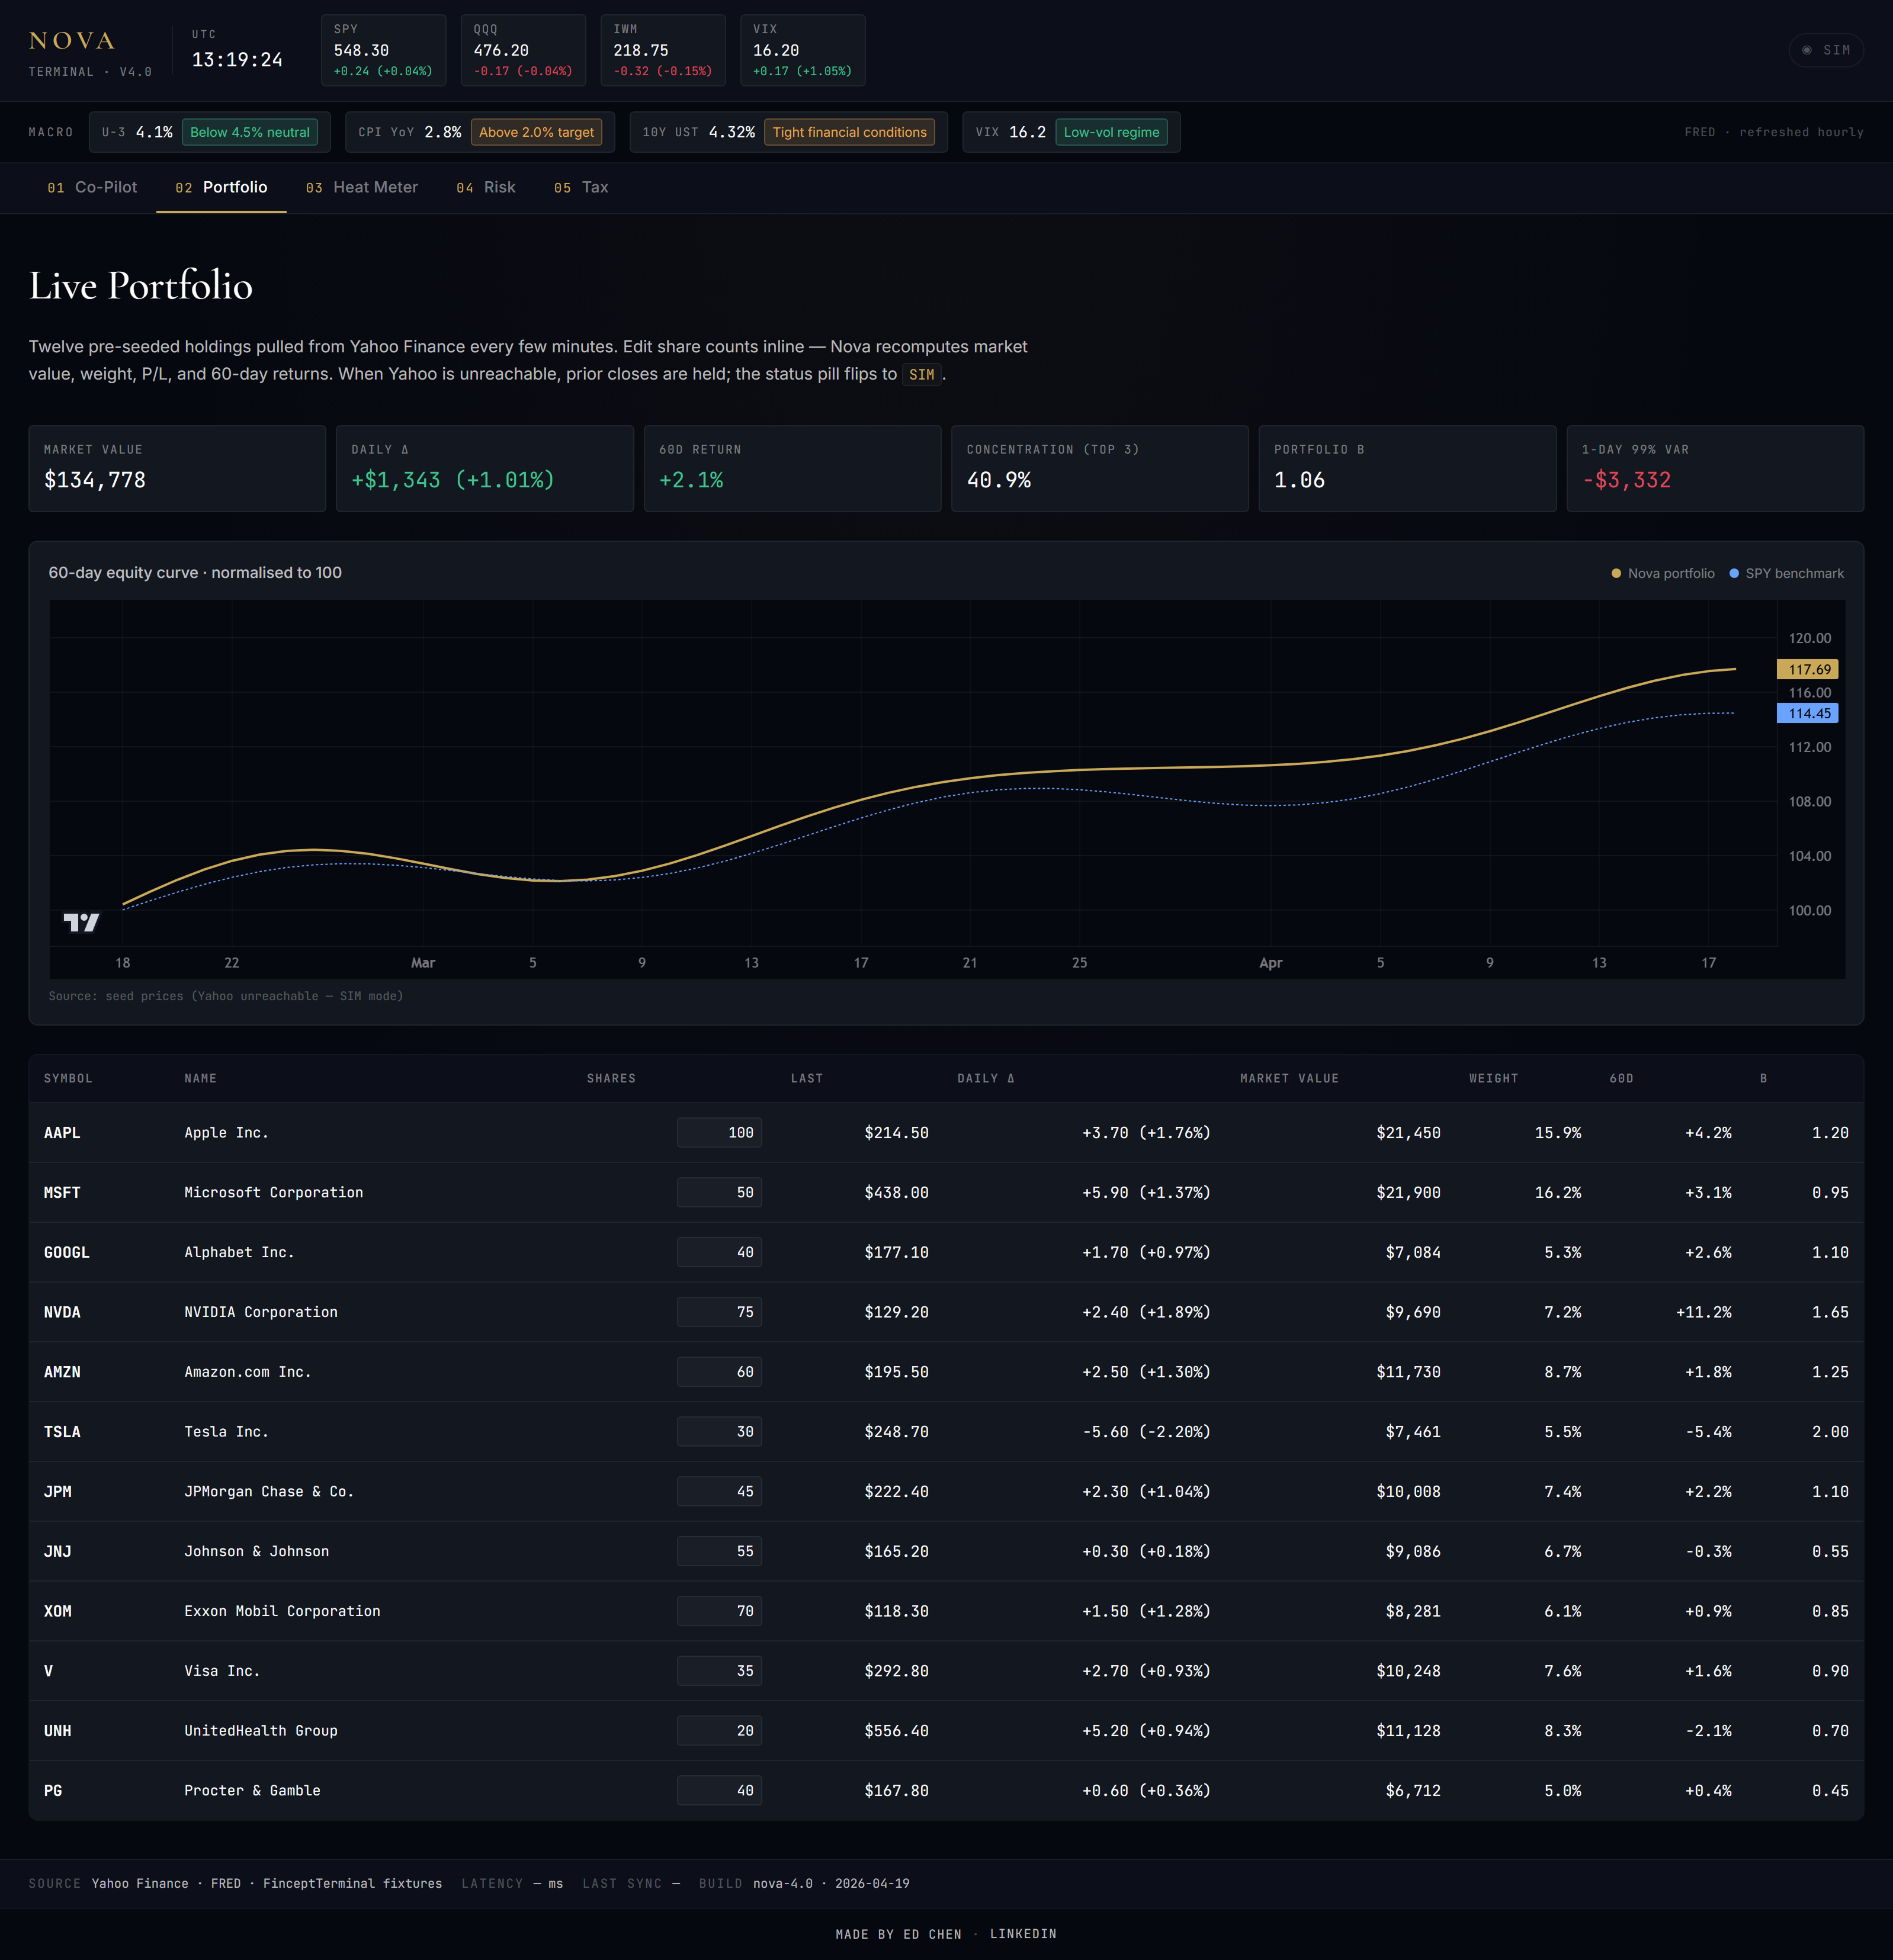Click the QQQ ticker card
Screen dimensions: 1893x1960
(523, 50)
